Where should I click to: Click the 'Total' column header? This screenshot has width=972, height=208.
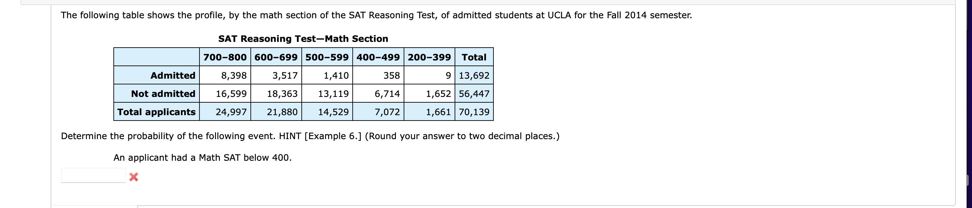point(474,57)
